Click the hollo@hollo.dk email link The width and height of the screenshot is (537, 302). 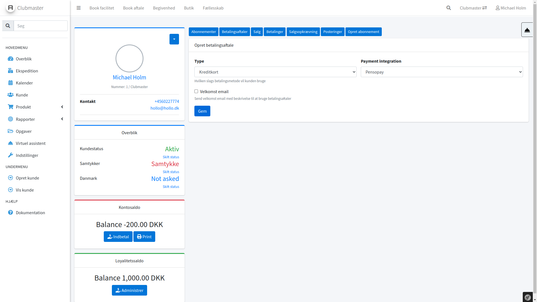click(x=164, y=108)
